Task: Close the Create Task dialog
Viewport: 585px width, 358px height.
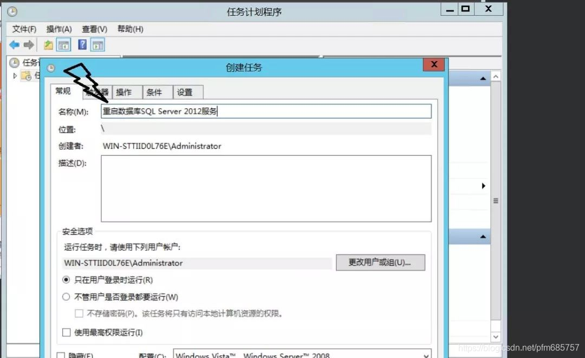Action: (434, 64)
